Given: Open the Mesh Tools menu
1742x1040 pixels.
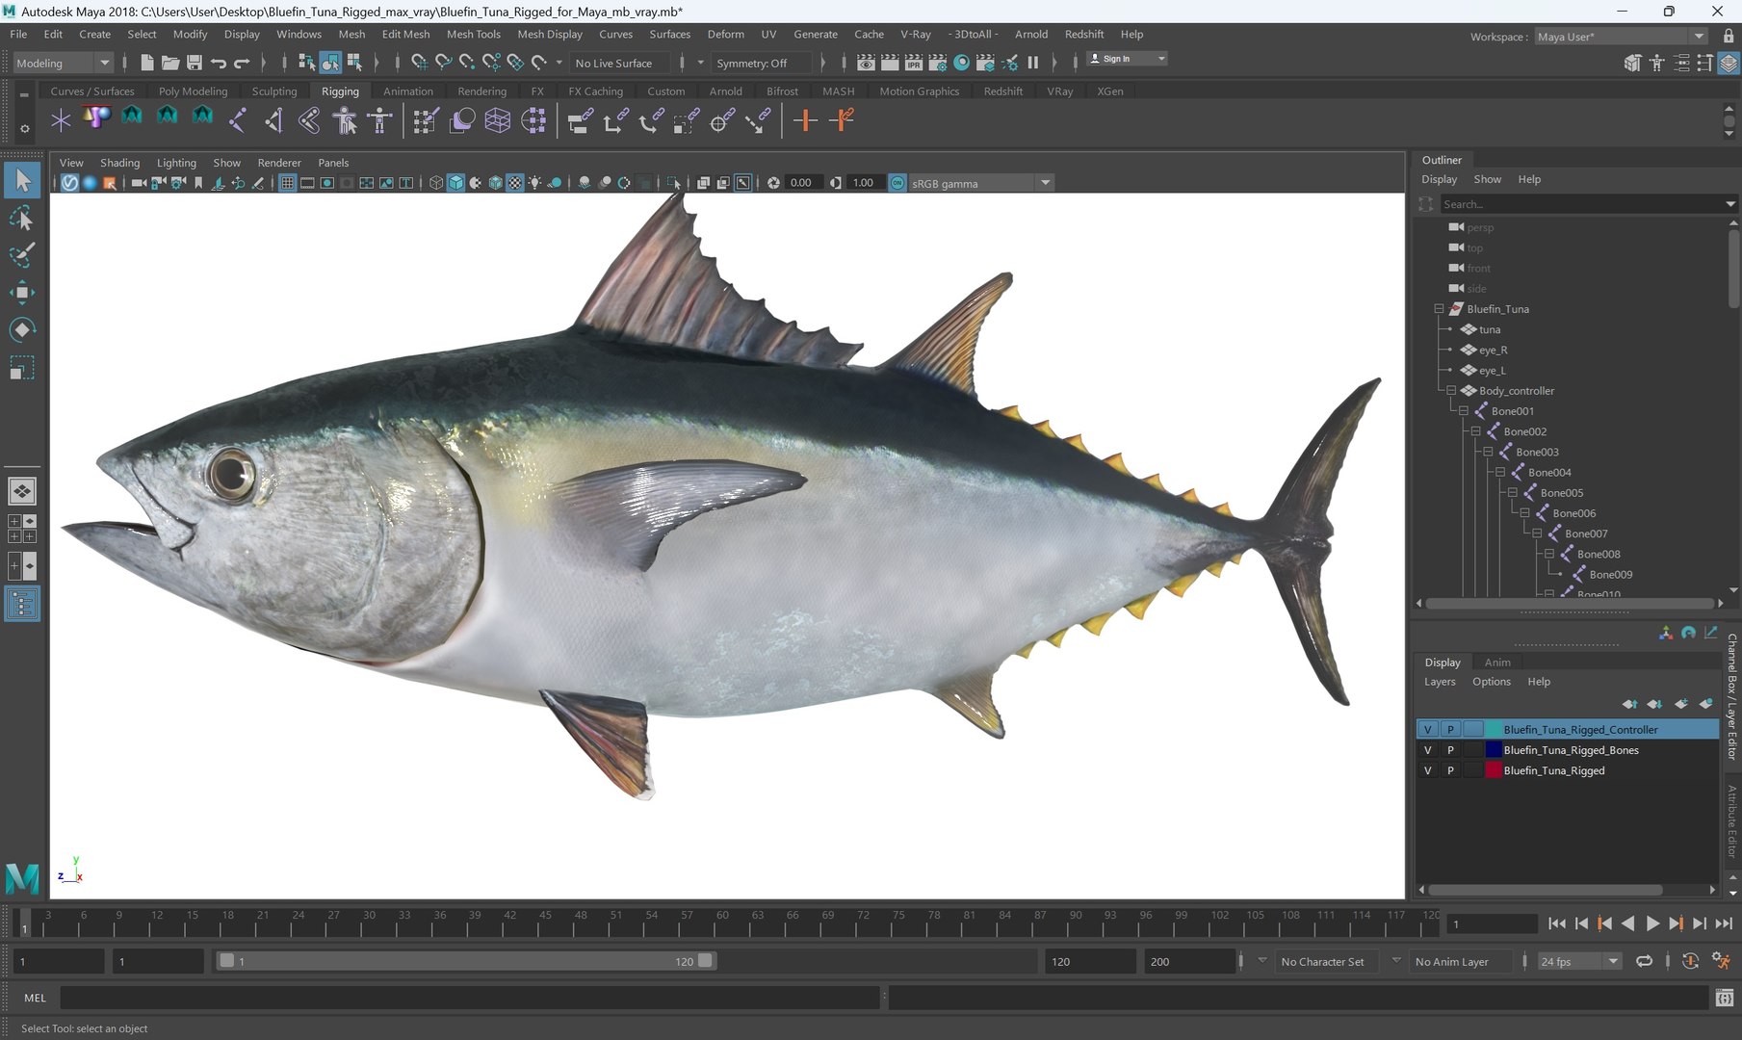Looking at the screenshot, I should click(x=473, y=34).
